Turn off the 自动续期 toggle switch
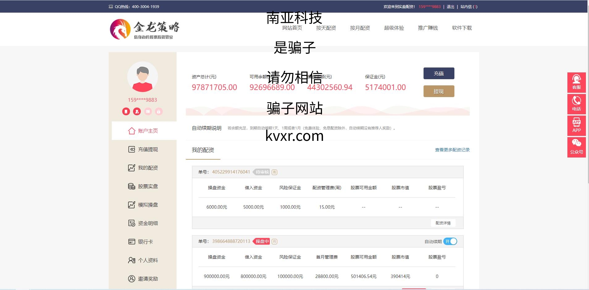This screenshot has width=589, height=290. (450, 241)
